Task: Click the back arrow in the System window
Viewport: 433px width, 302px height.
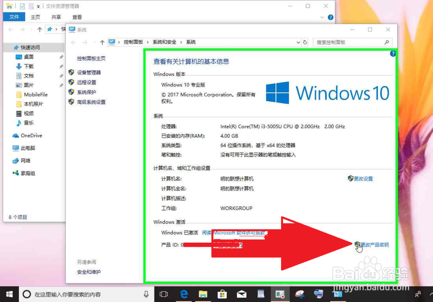Action: click(x=73, y=42)
